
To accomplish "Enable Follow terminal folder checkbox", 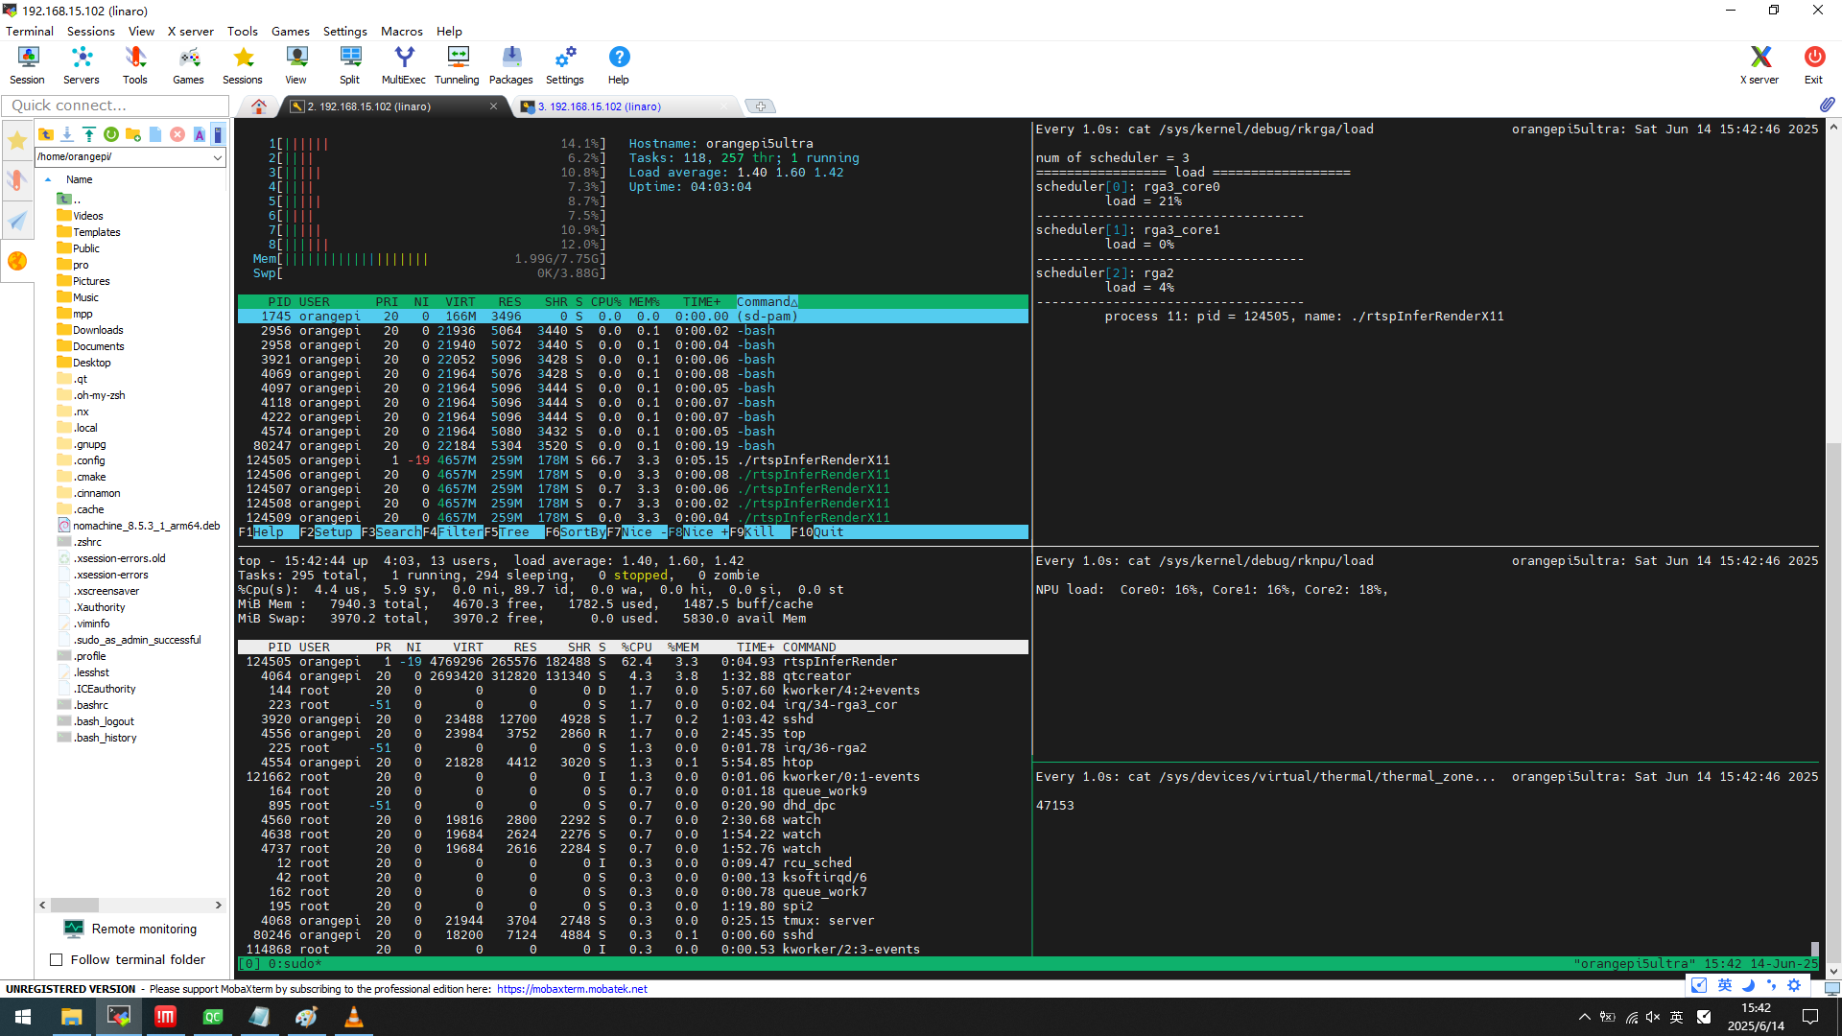I will coord(57,959).
